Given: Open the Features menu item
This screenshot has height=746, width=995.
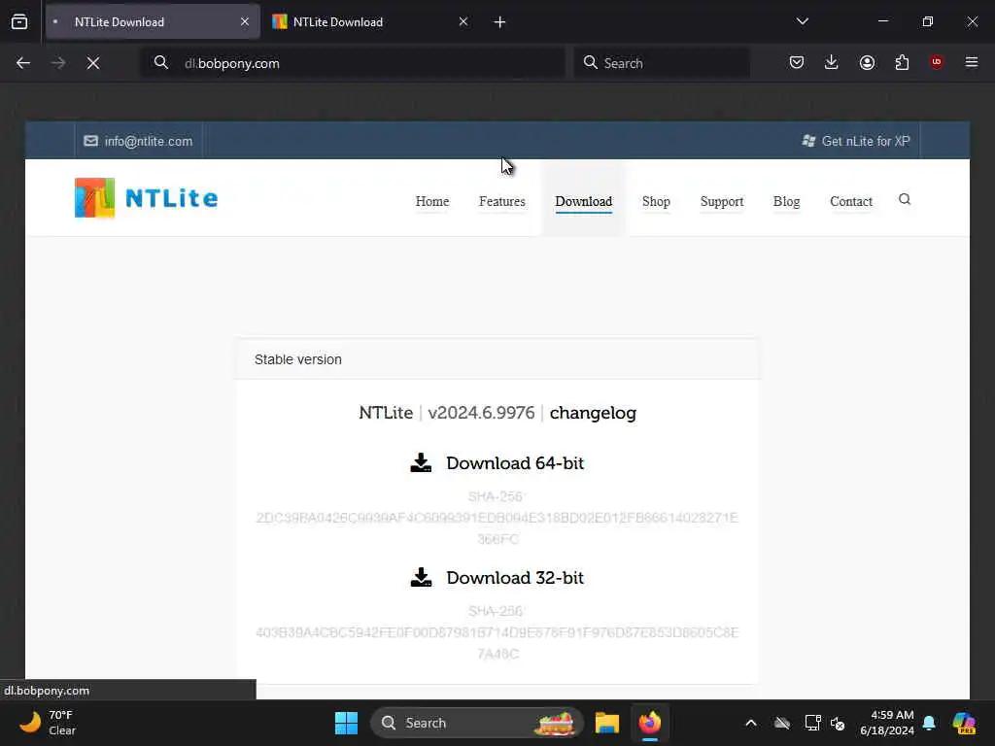Looking at the screenshot, I should click(502, 201).
